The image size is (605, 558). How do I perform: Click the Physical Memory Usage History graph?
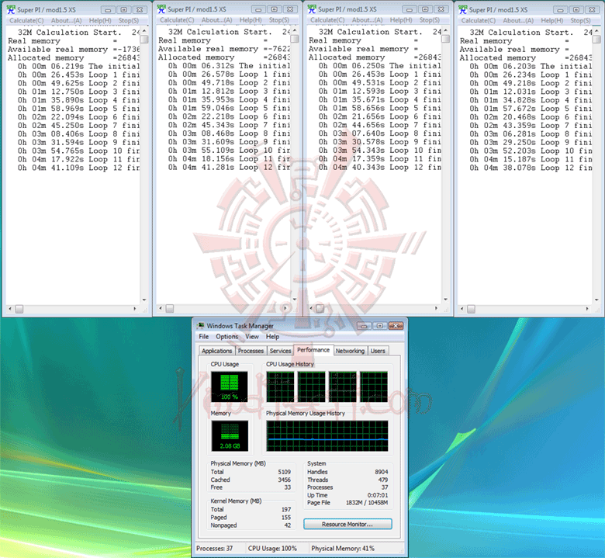(327, 436)
